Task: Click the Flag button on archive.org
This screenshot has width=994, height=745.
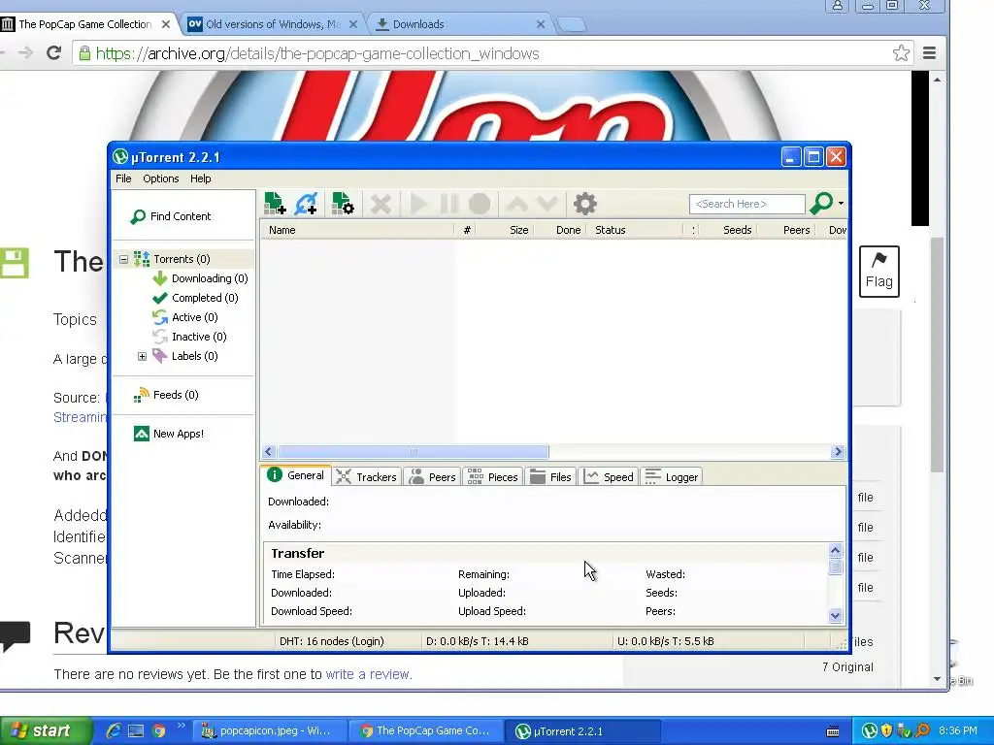Action: point(879,272)
